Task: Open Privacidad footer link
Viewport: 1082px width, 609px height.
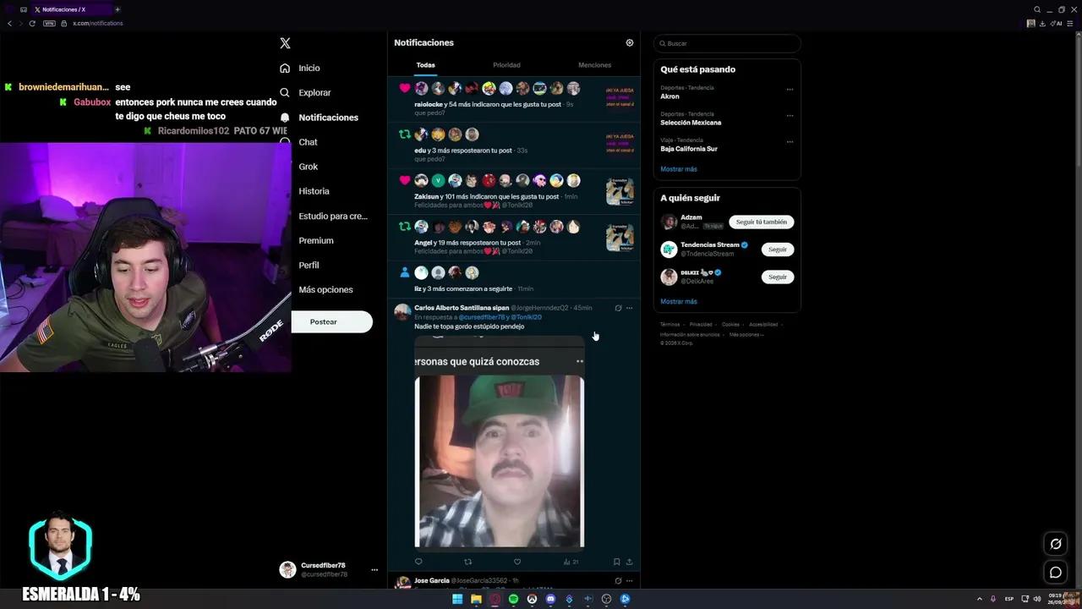Action: tap(701, 325)
